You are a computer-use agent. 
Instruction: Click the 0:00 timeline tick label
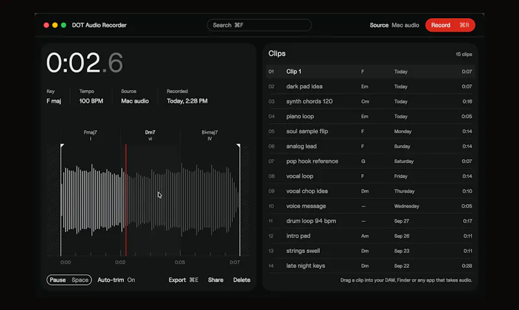66,262
